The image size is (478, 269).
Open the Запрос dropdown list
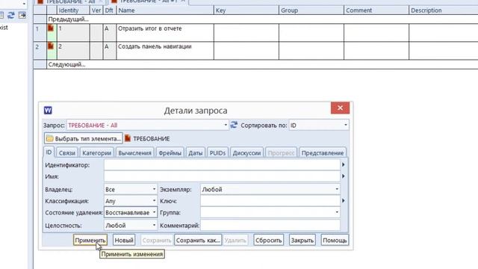coord(226,125)
